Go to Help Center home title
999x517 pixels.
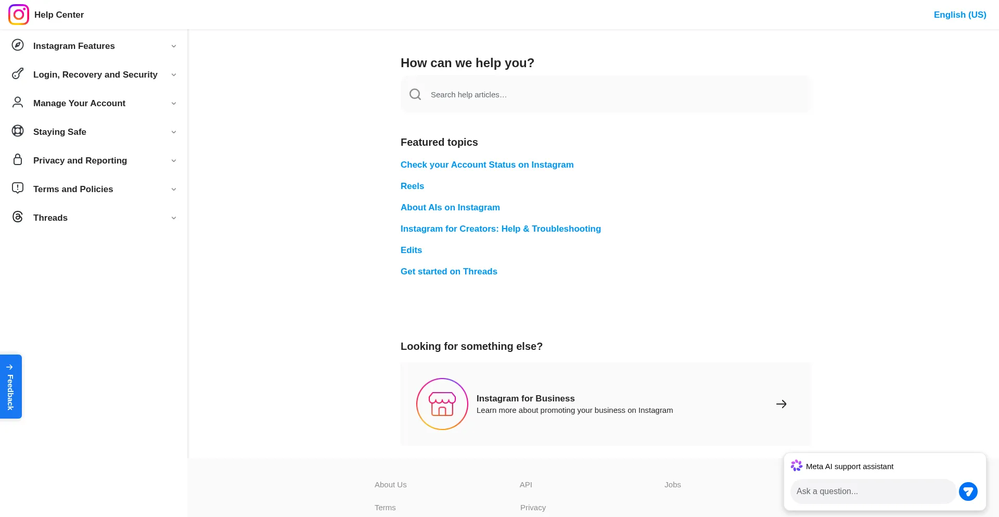click(59, 15)
